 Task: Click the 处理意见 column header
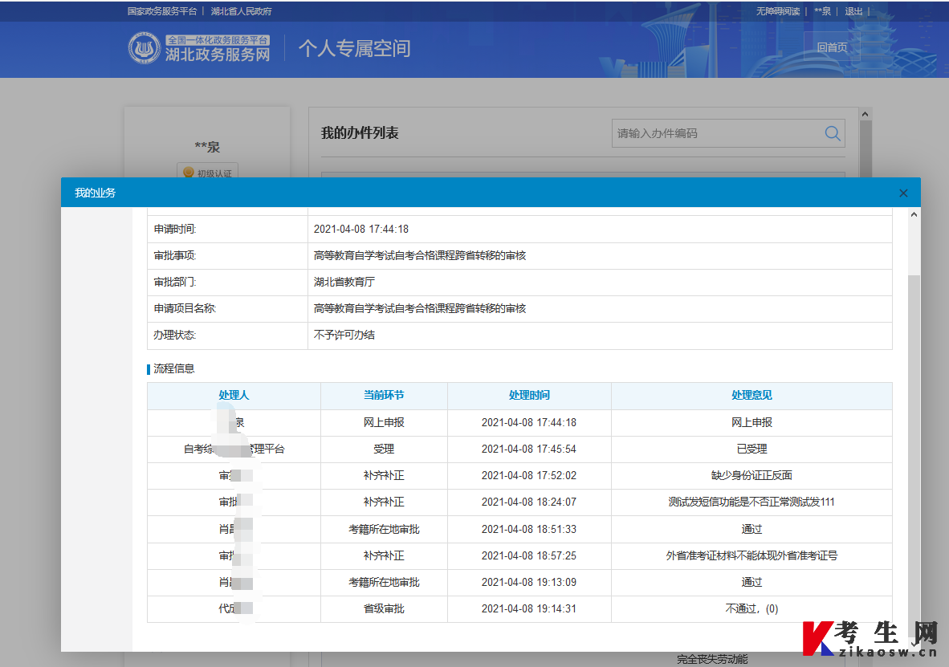(x=751, y=395)
